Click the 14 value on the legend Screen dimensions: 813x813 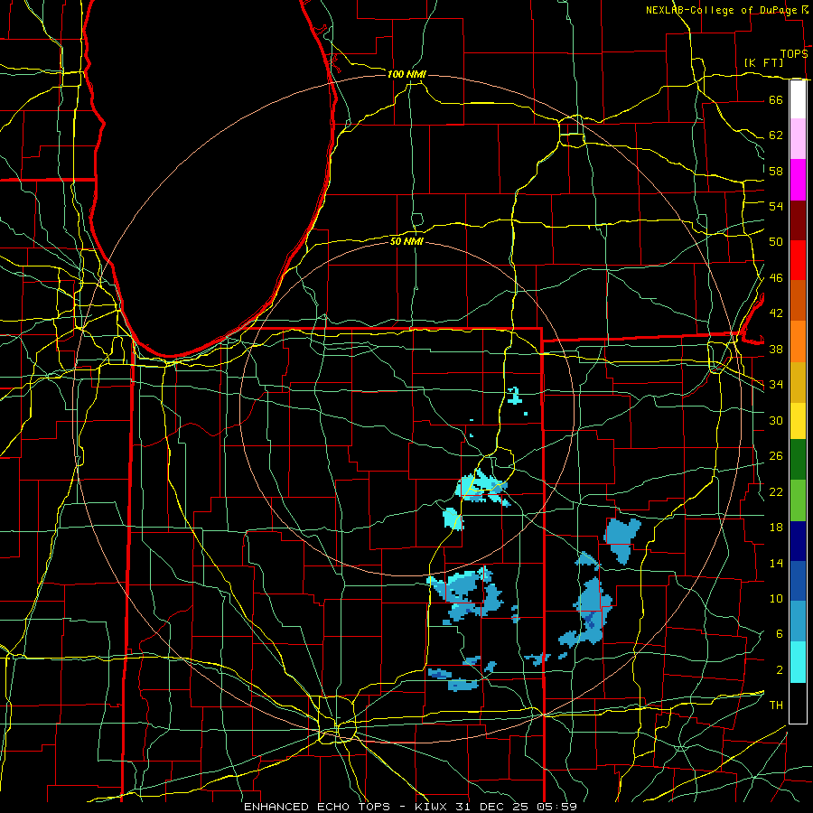[776, 563]
